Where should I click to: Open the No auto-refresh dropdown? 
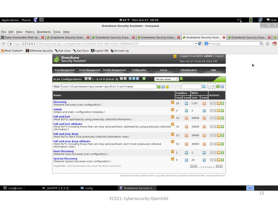tap(166, 79)
